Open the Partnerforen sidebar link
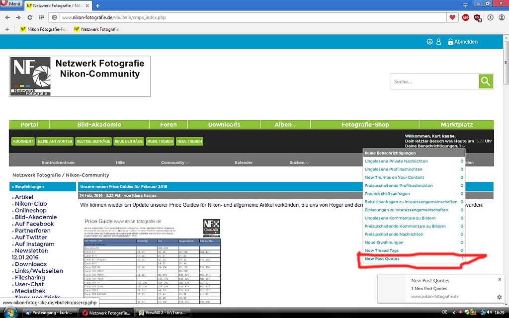509x318 pixels. click(x=33, y=231)
